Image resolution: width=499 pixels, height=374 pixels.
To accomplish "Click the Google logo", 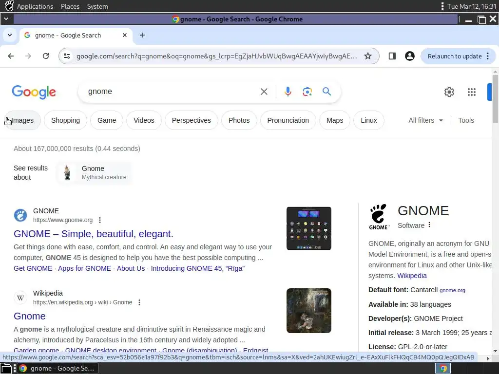I will 34,92.
